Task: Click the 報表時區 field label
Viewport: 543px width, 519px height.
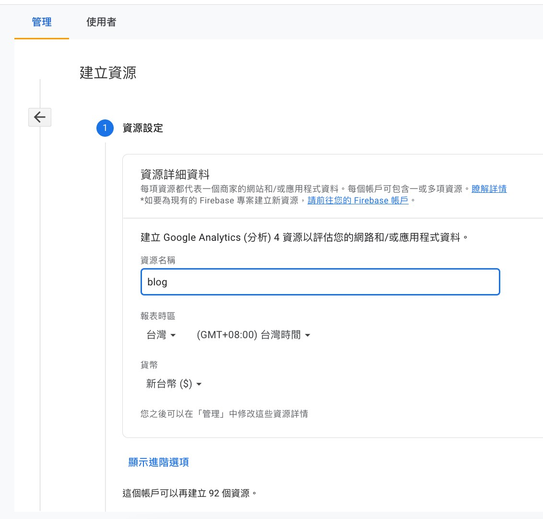Action: pos(158,316)
